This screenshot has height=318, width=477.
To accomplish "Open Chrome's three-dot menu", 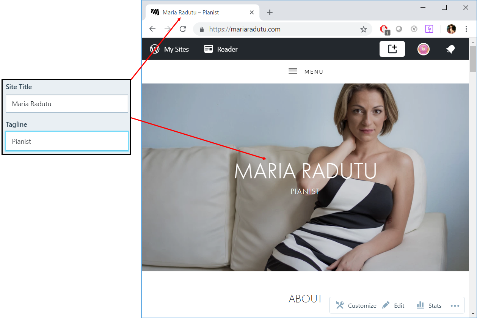I will (x=466, y=29).
